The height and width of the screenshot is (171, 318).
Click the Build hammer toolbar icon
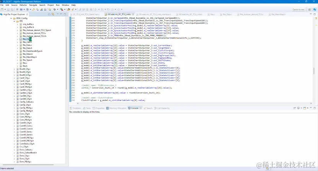click(x=33, y=9)
